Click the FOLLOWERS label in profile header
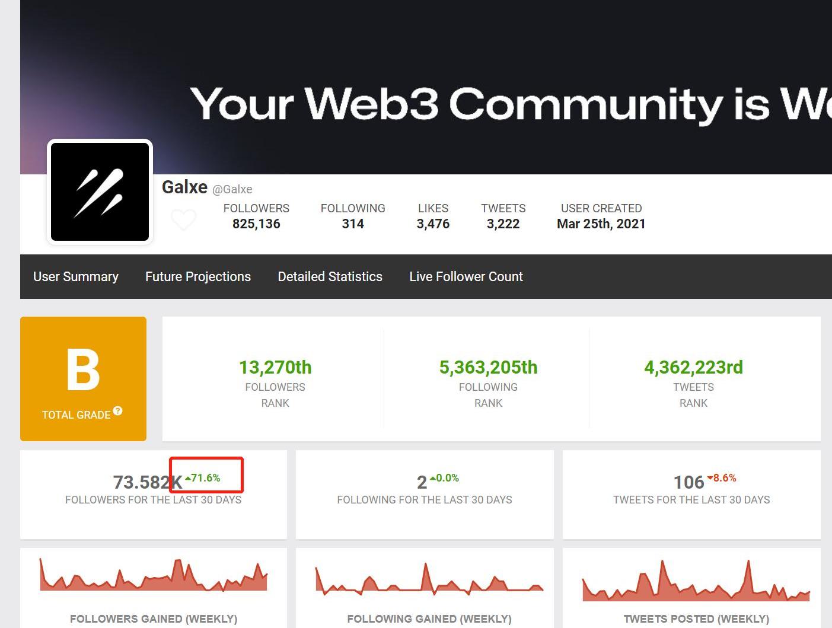This screenshot has height=628, width=832. pos(256,208)
